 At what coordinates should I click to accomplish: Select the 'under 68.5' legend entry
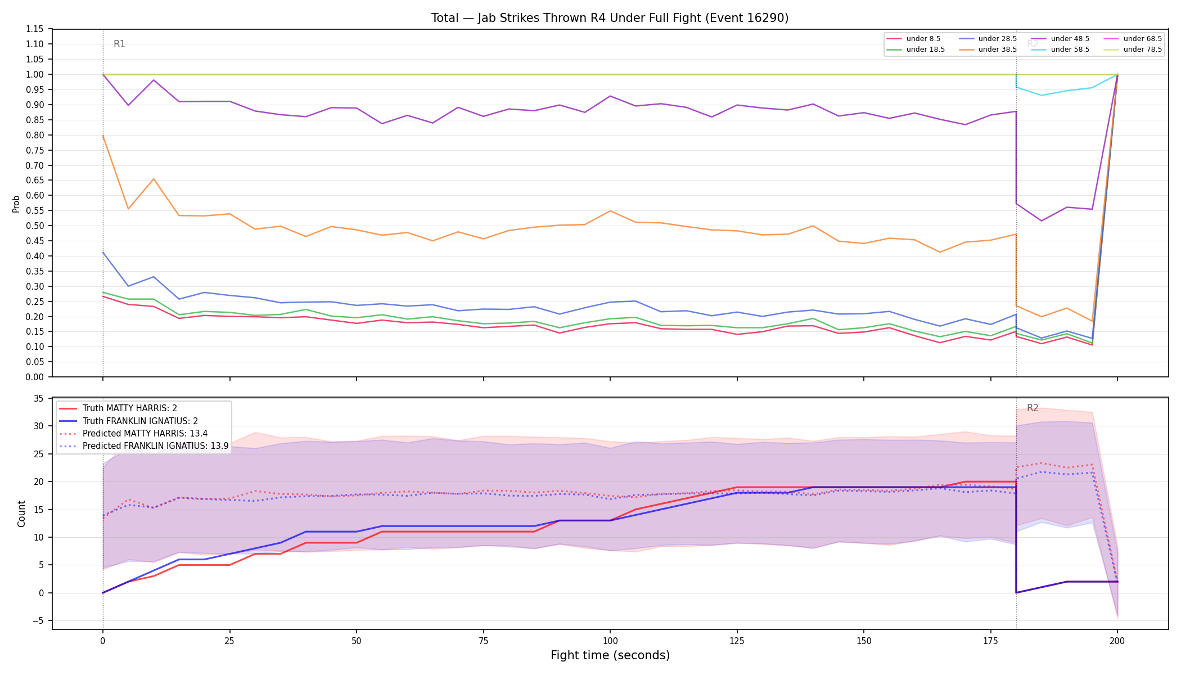click(x=1133, y=39)
